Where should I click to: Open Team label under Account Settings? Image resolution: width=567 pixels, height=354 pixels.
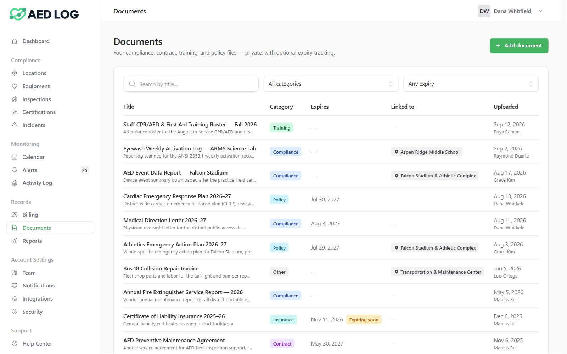tap(29, 273)
